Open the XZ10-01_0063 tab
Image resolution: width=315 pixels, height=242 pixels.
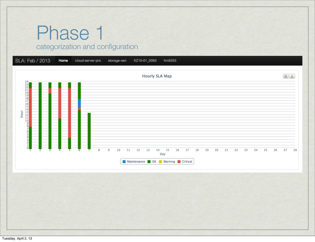(x=145, y=60)
